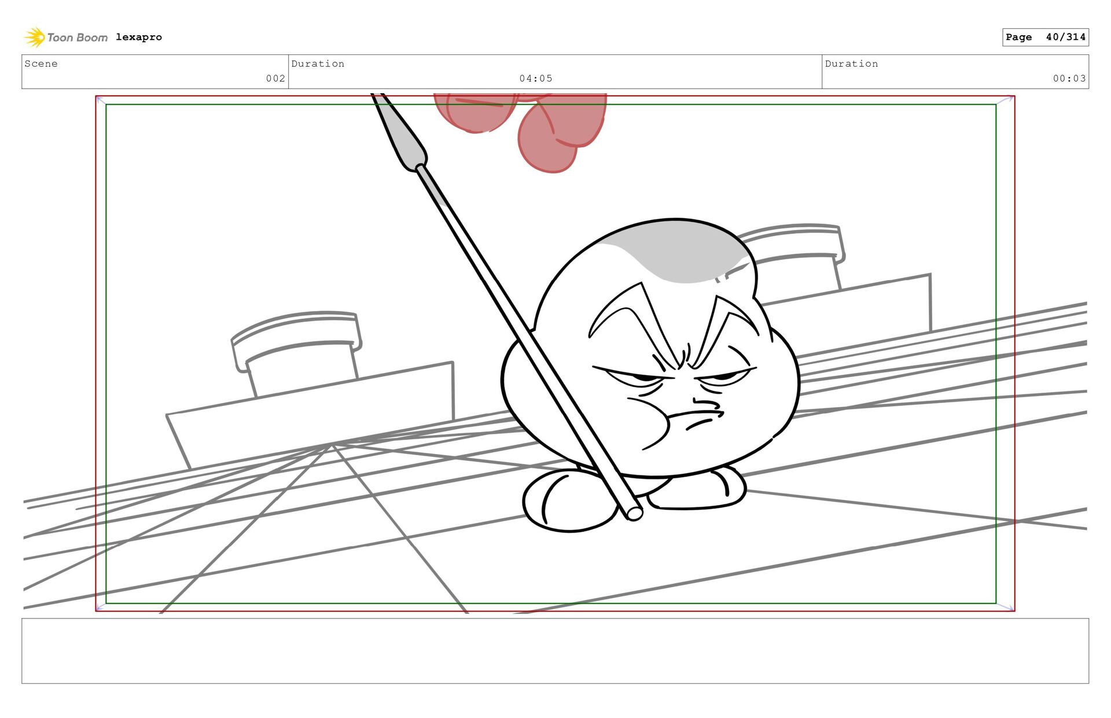Click the 'Page 40/314' indicator box
Image resolution: width=1111 pixels, height=718 pixels.
(1046, 37)
